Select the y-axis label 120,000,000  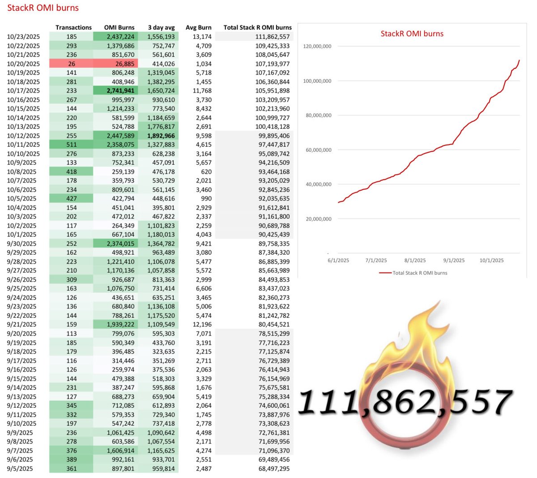(317, 46)
